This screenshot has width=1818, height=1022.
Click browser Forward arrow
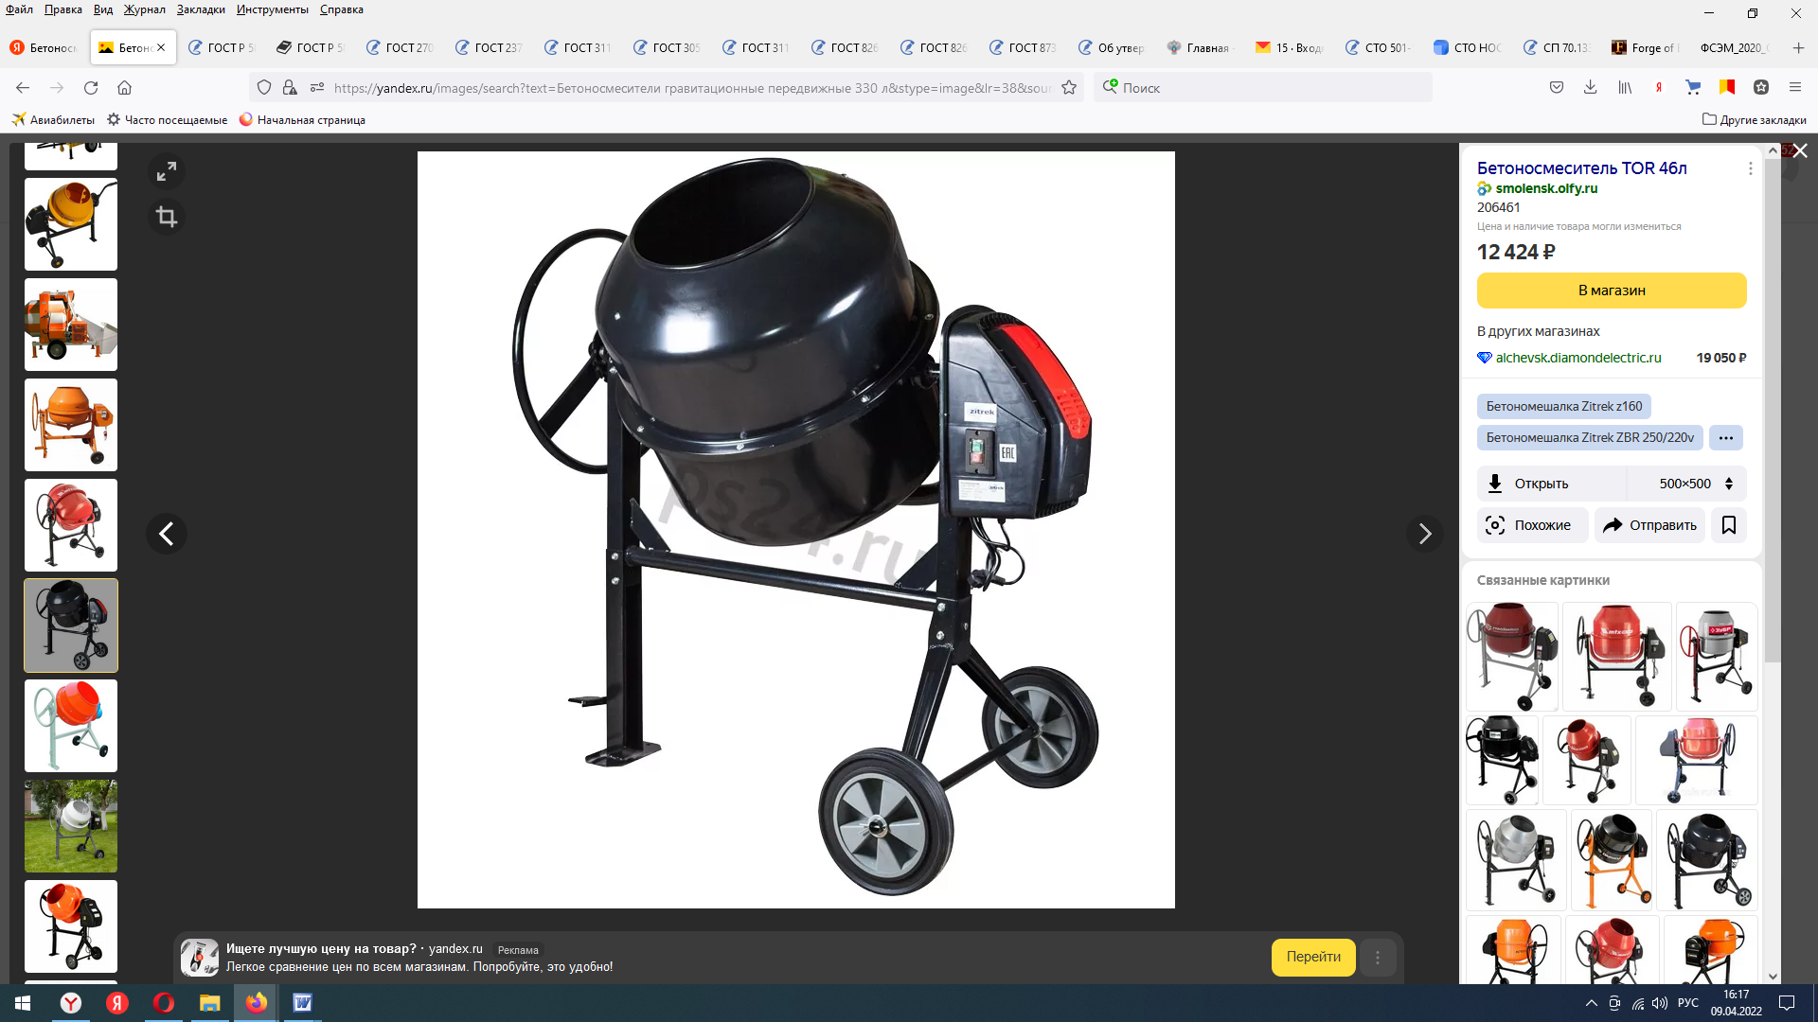pyautogui.click(x=57, y=88)
